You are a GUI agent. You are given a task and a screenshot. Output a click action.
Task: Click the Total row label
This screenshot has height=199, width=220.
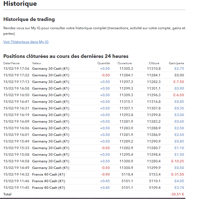[7, 194]
